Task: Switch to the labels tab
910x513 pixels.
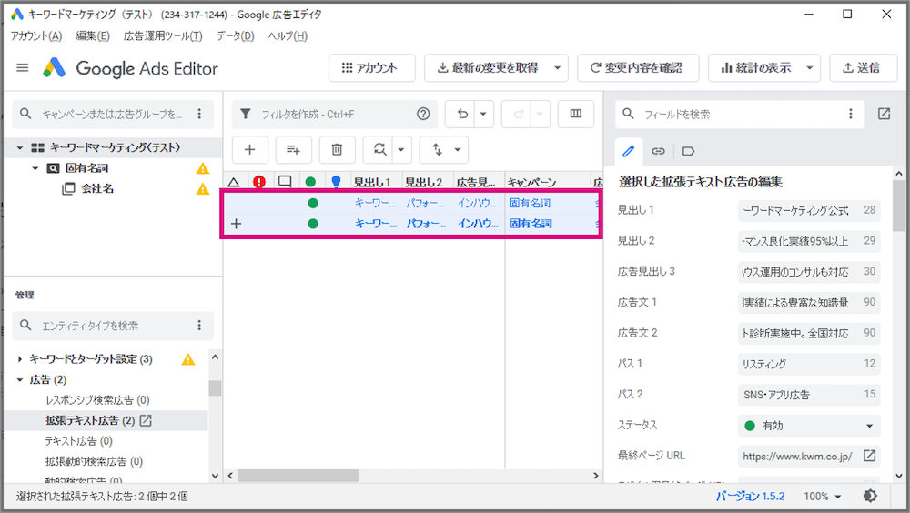Action: click(x=688, y=152)
